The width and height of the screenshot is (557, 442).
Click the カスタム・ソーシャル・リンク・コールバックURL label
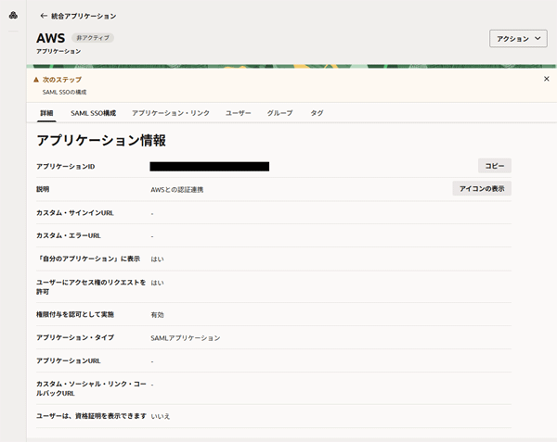(x=91, y=388)
